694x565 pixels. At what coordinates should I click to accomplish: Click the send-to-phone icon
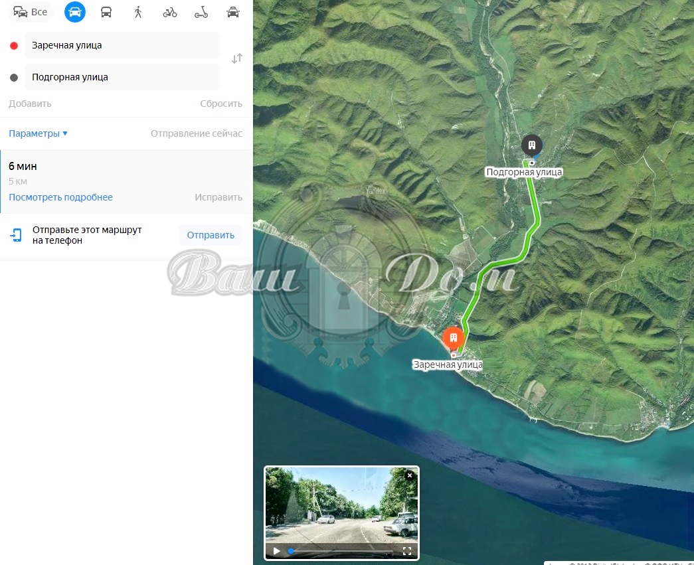[x=16, y=235]
